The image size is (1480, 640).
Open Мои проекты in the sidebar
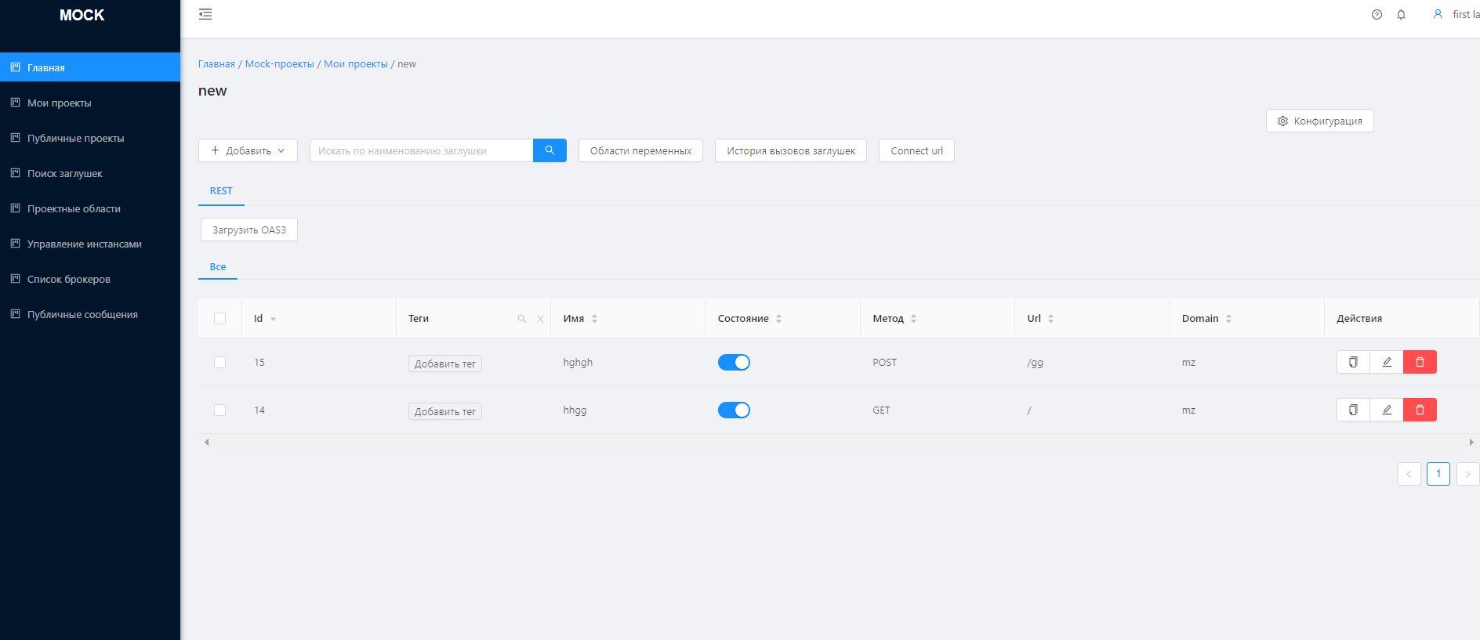pyautogui.click(x=90, y=103)
